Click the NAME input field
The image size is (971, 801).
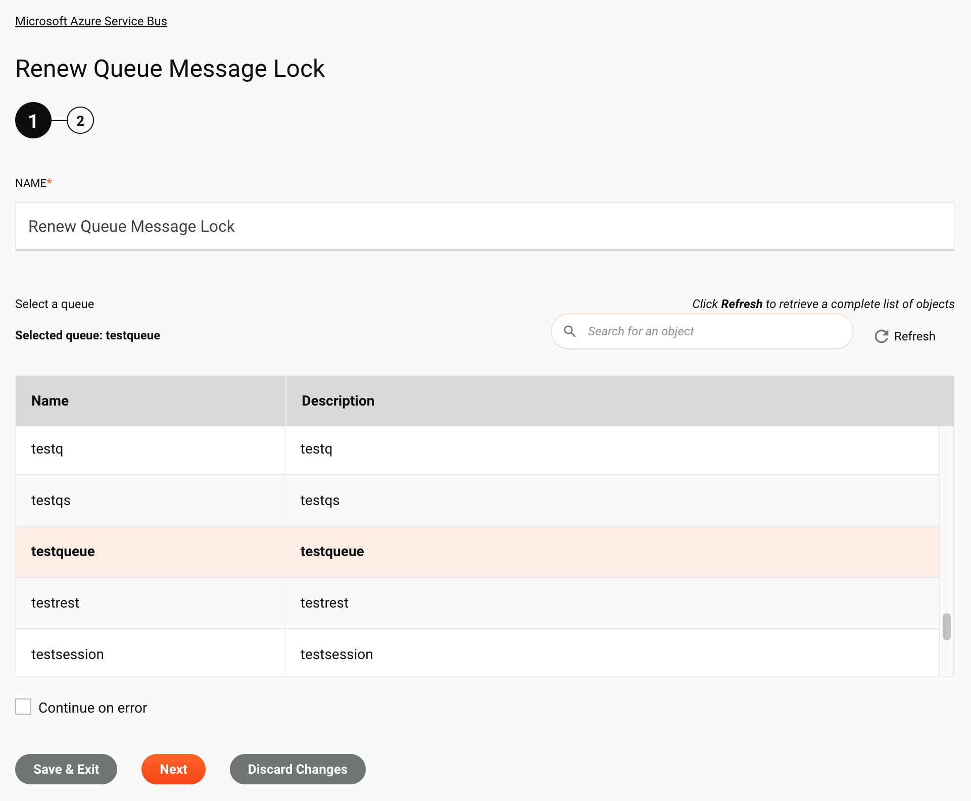pyautogui.click(x=484, y=226)
